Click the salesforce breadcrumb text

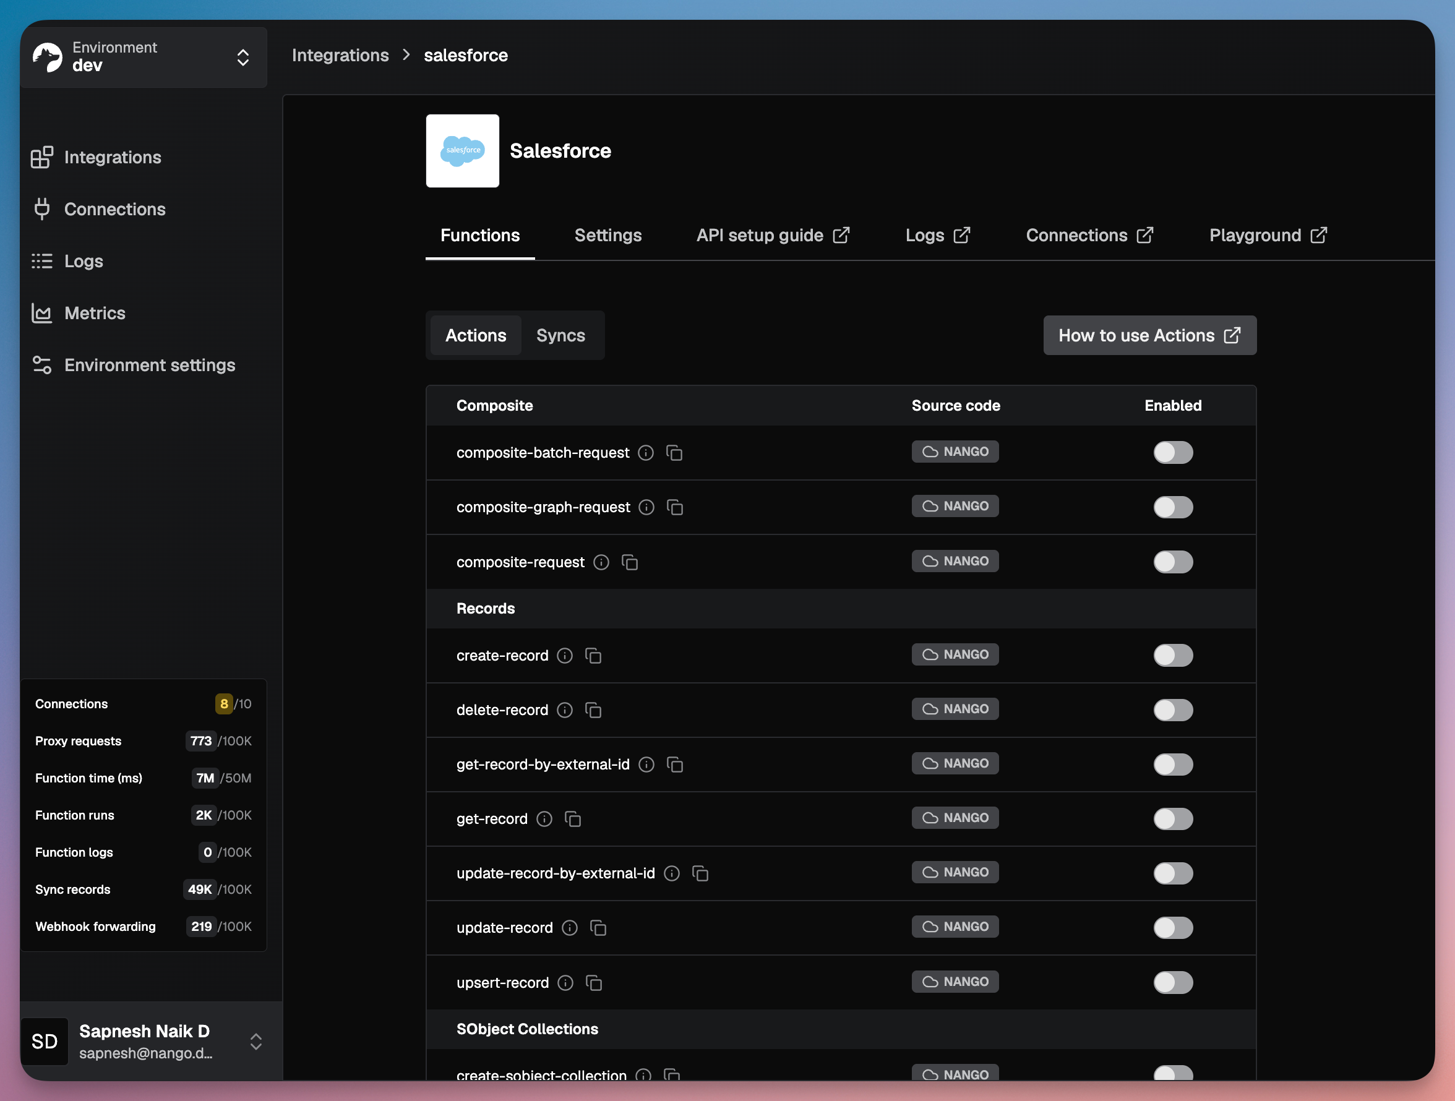(x=466, y=55)
